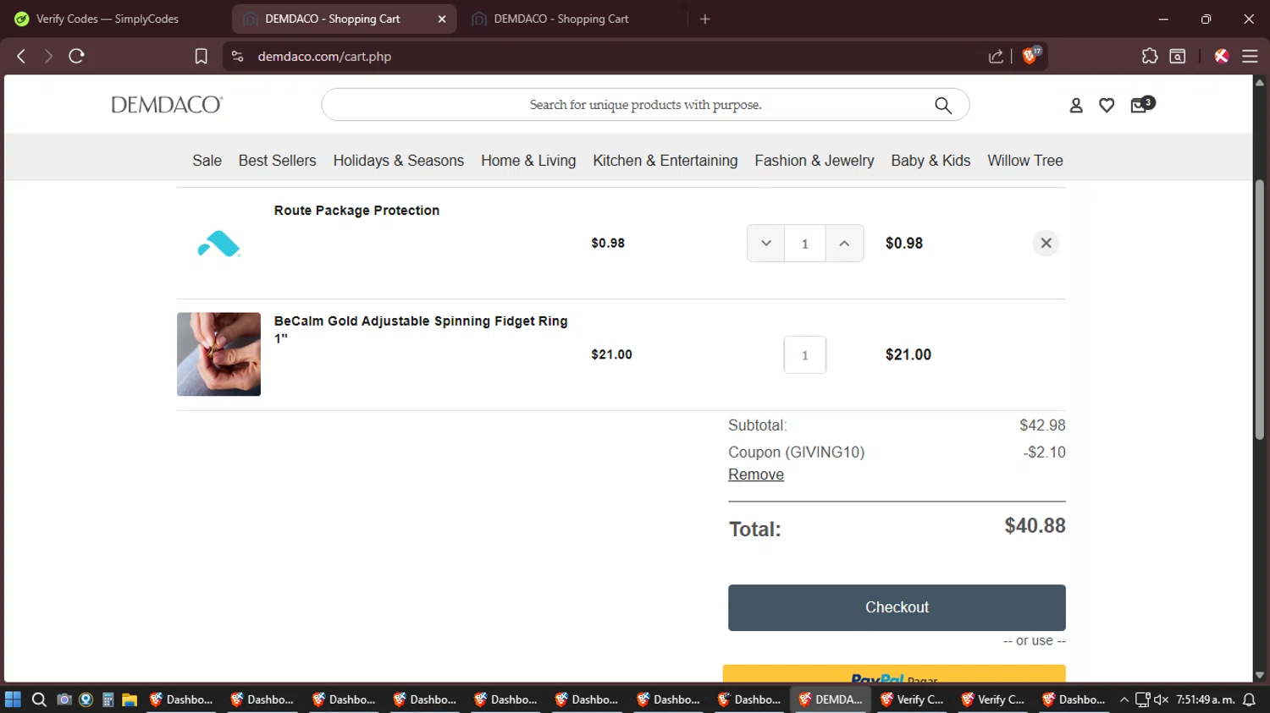
Task: Click the search magnifier icon in DEMDACO search
Action: coord(942,105)
